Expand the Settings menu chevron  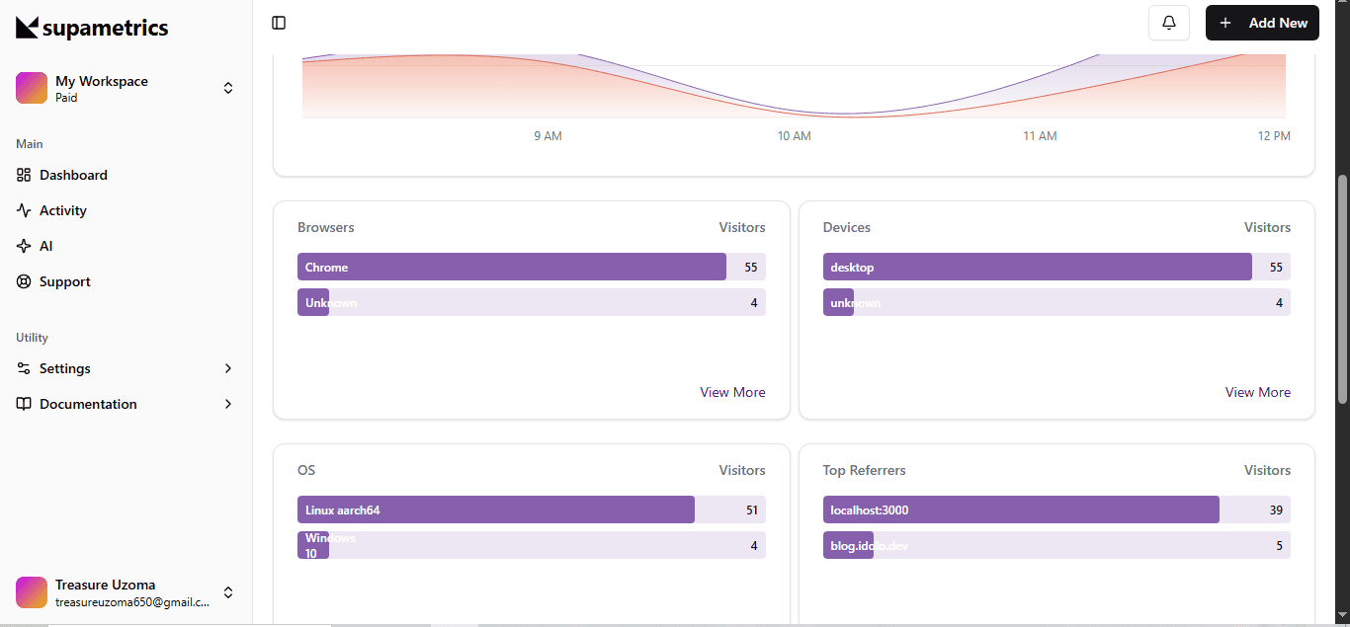coord(228,368)
